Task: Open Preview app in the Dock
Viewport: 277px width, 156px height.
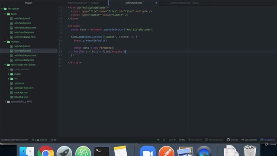Action: coord(185,152)
